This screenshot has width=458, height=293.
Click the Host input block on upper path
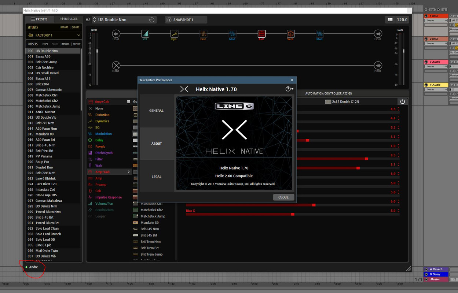point(116,34)
